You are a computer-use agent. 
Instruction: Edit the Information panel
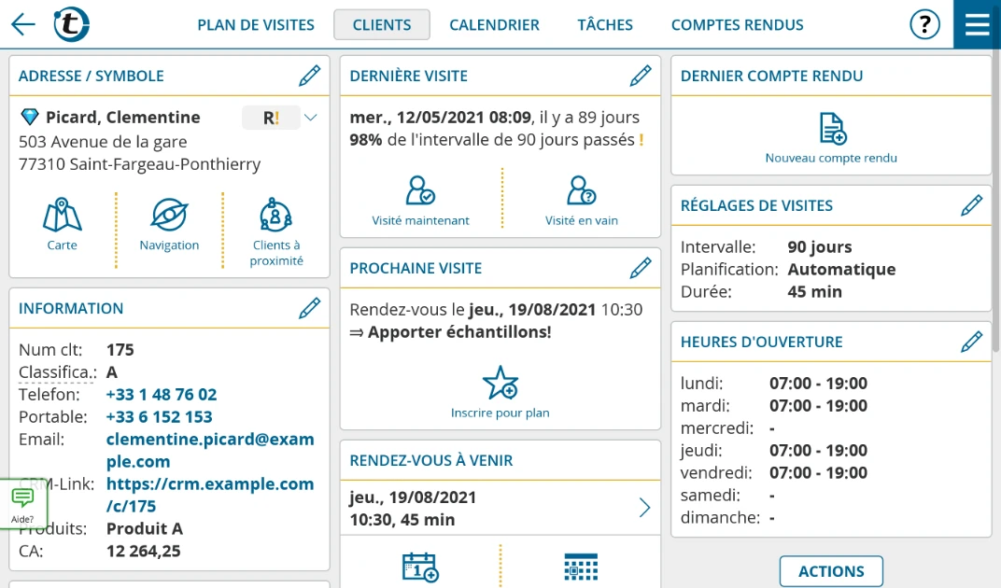[x=310, y=308]
